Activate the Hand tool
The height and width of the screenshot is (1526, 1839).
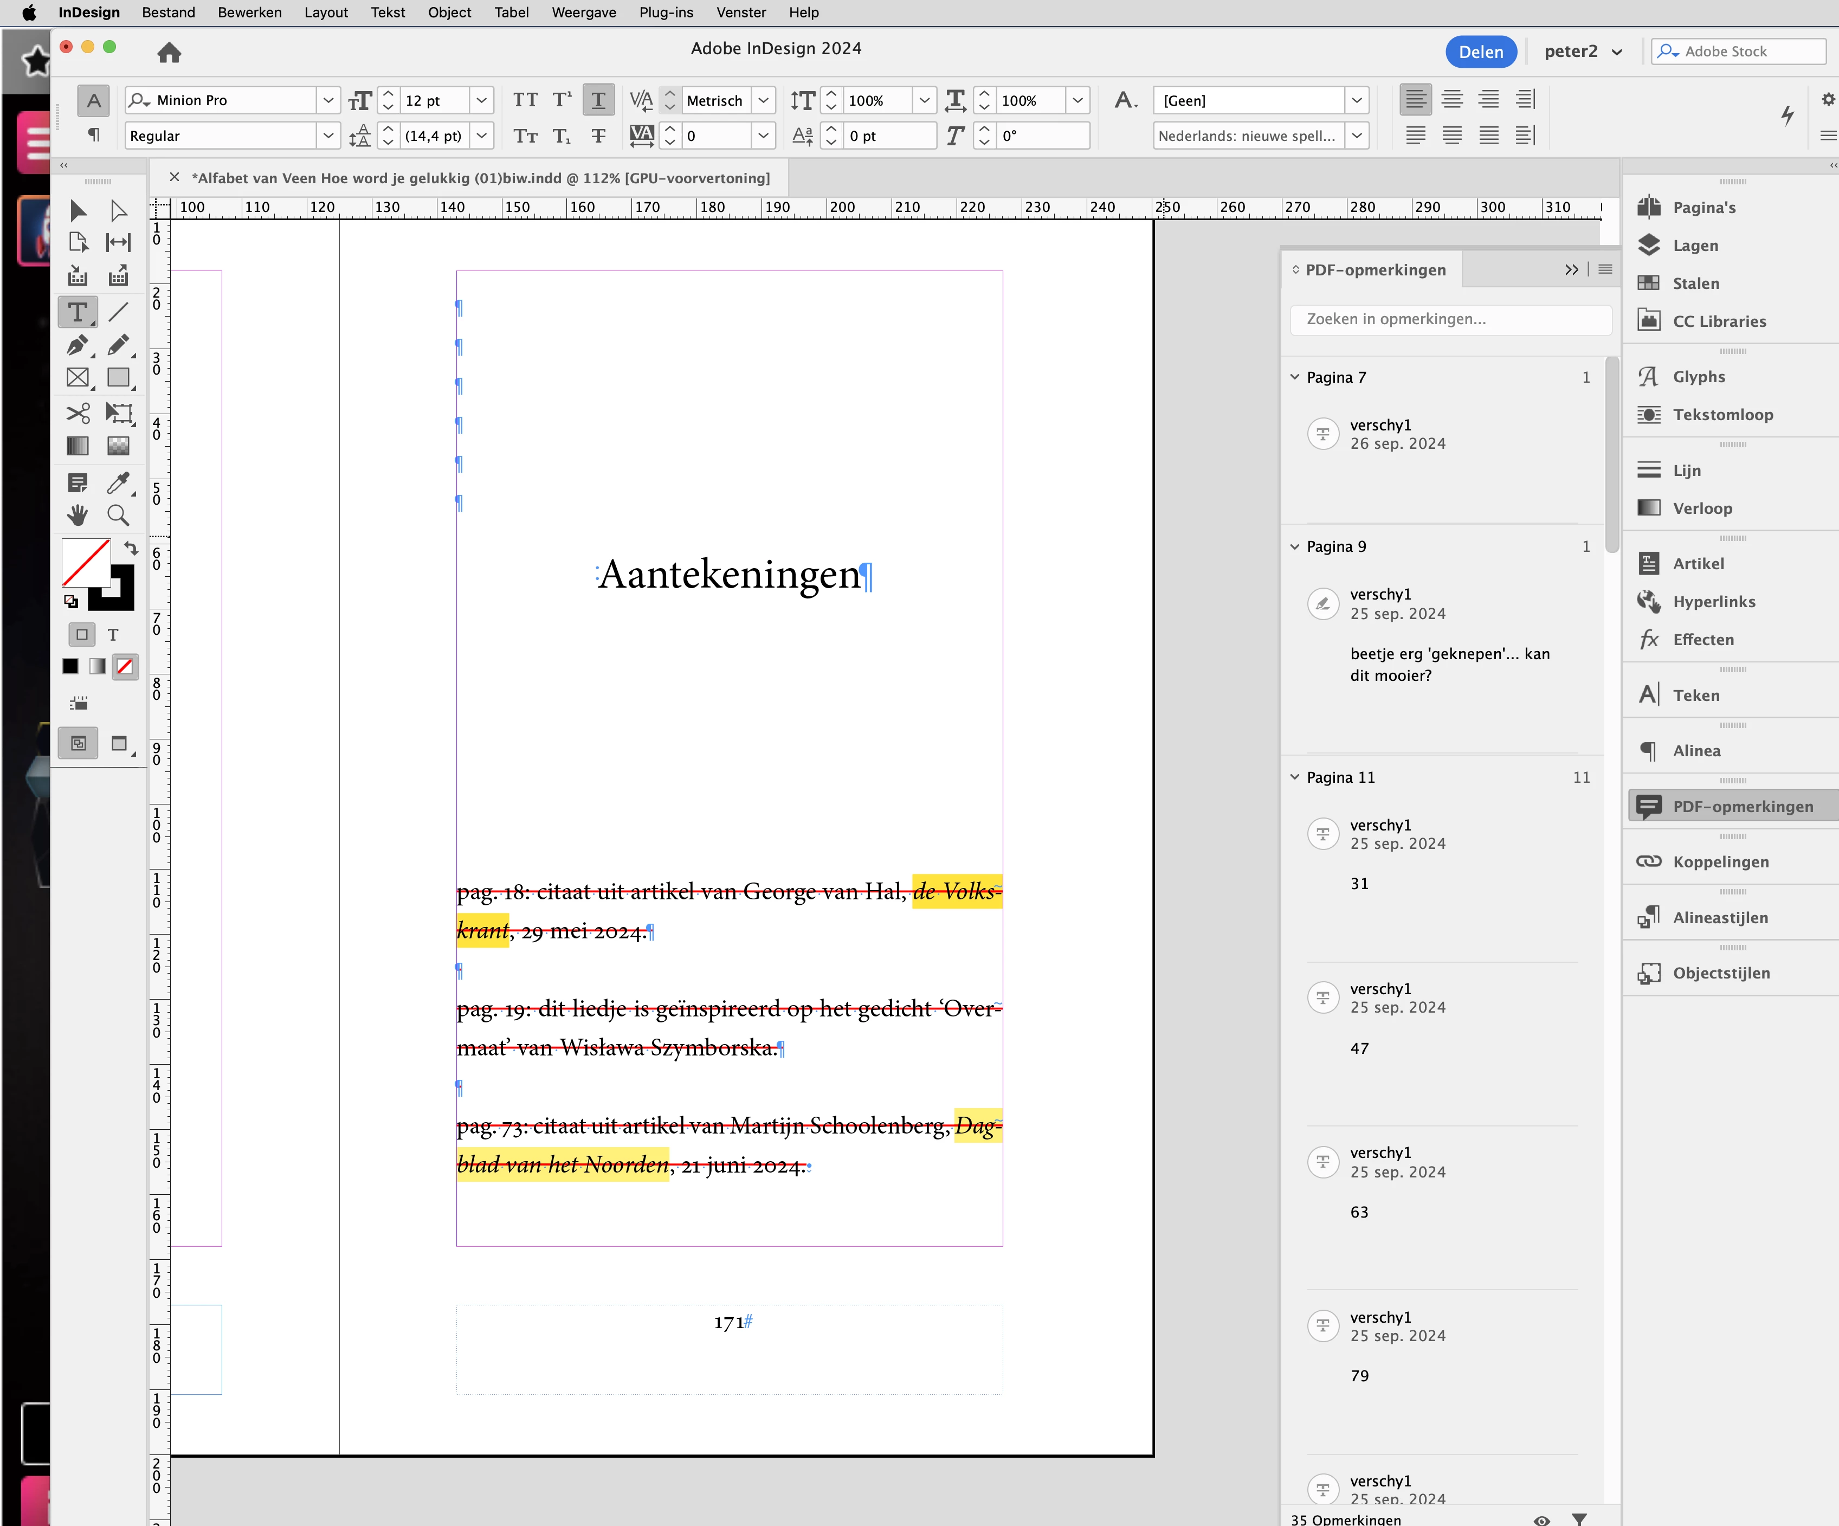pos(77,515)
